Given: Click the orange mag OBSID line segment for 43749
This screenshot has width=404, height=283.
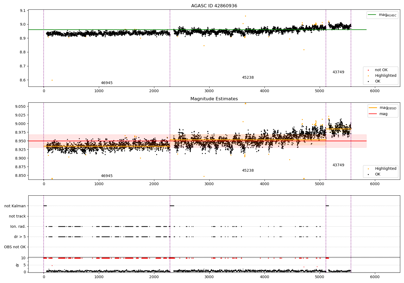Looking at the screenshot, I should (338, 129).
